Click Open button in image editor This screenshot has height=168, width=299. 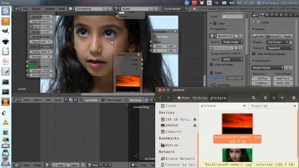pyautogui.click(x=72, y=165)
